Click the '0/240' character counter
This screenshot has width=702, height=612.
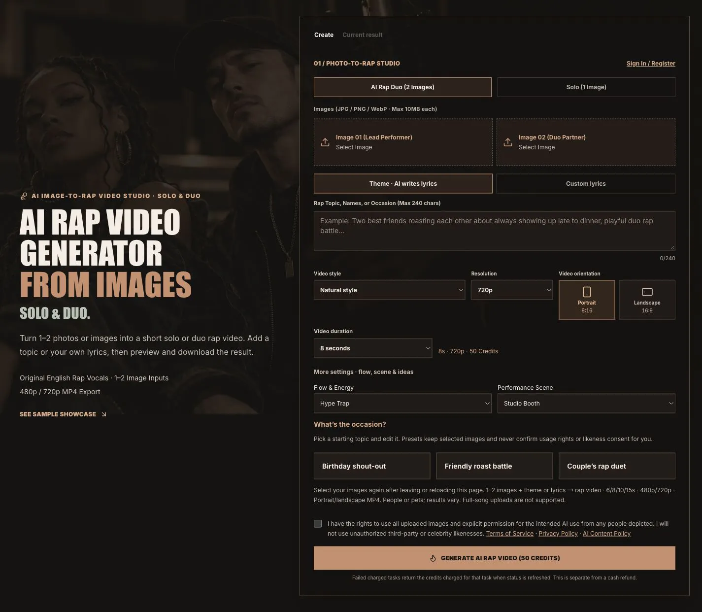668,258
